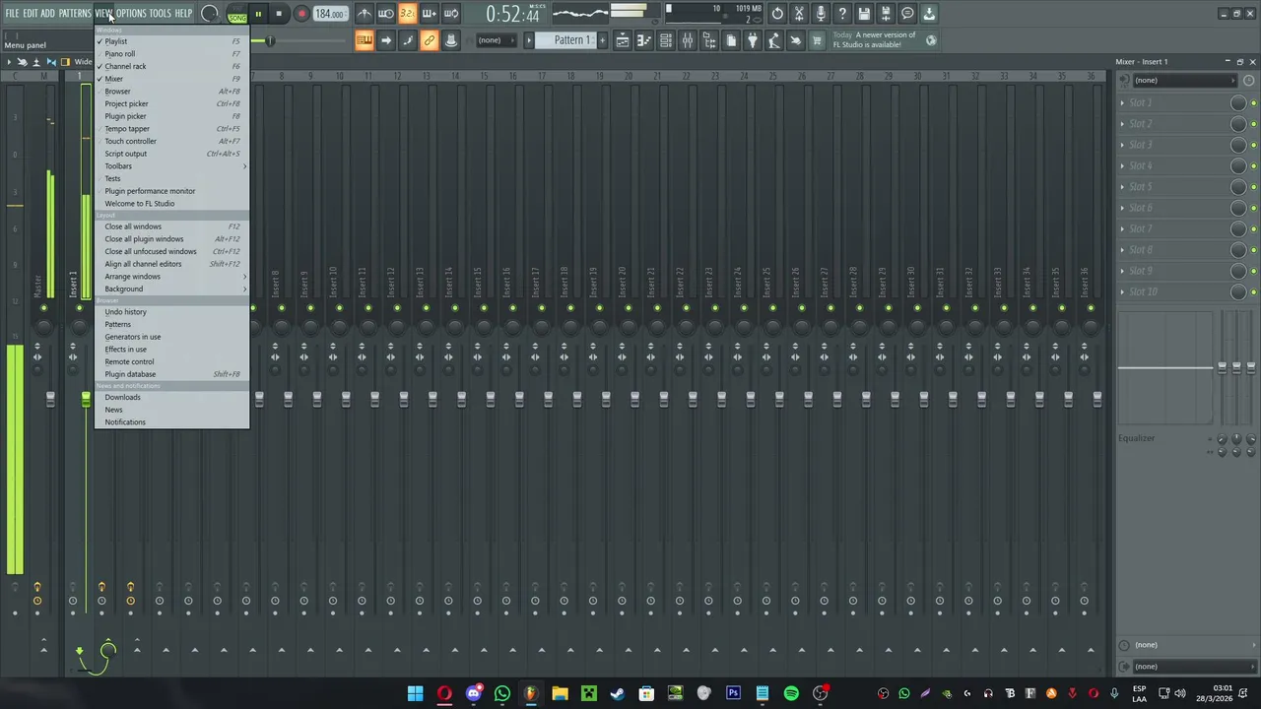
Task: Click the one-click audio recording scissors icon
Action: pyautogui.click(x=799, y=14)
